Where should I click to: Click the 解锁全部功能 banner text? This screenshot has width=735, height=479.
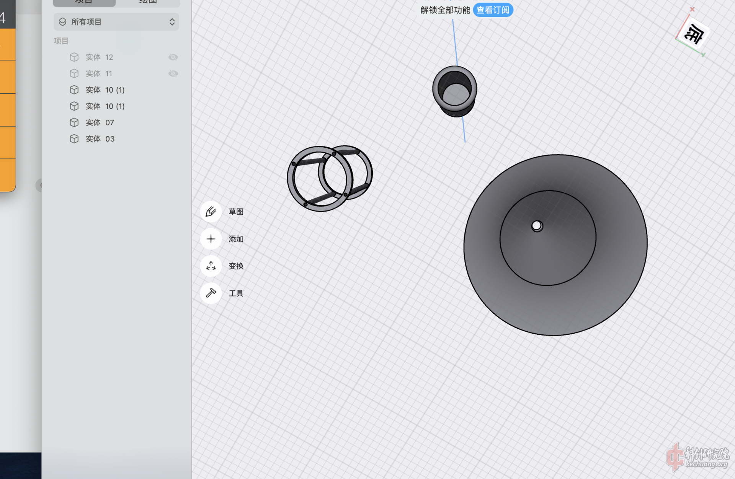point(445,10)
